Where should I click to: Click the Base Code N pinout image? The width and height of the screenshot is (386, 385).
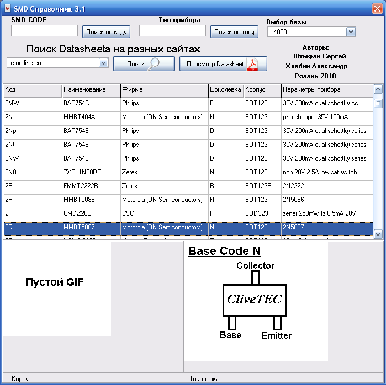coord(256,301)
